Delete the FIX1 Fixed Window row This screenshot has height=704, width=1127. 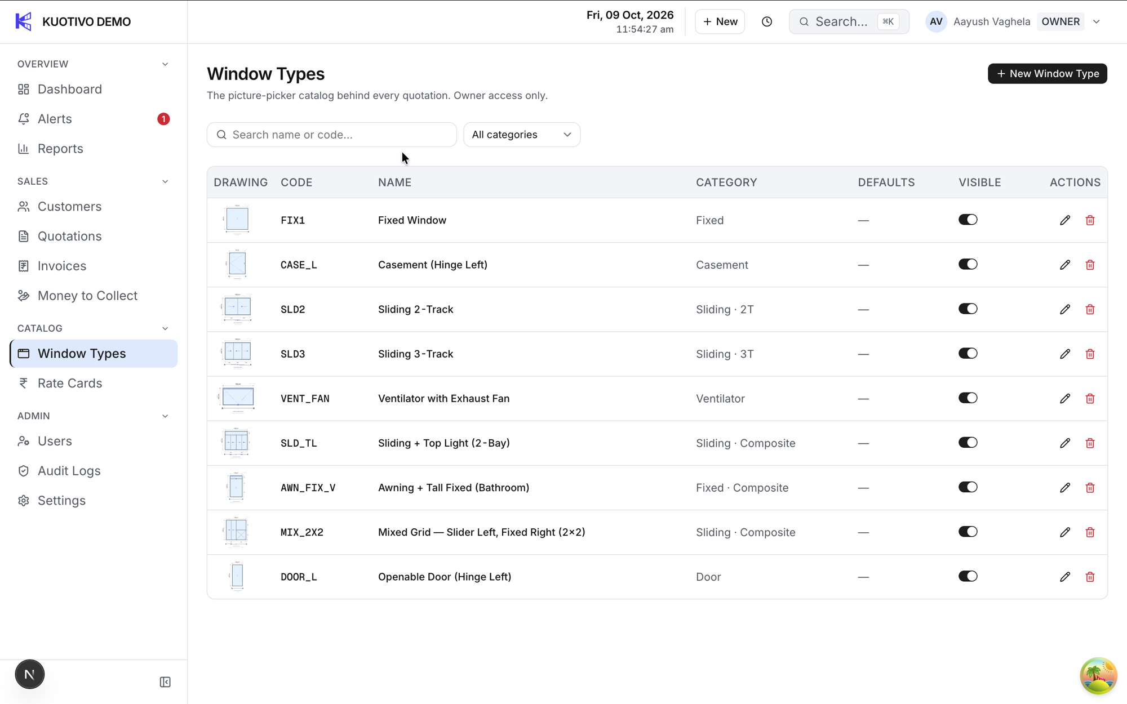tap(1090, 220)
